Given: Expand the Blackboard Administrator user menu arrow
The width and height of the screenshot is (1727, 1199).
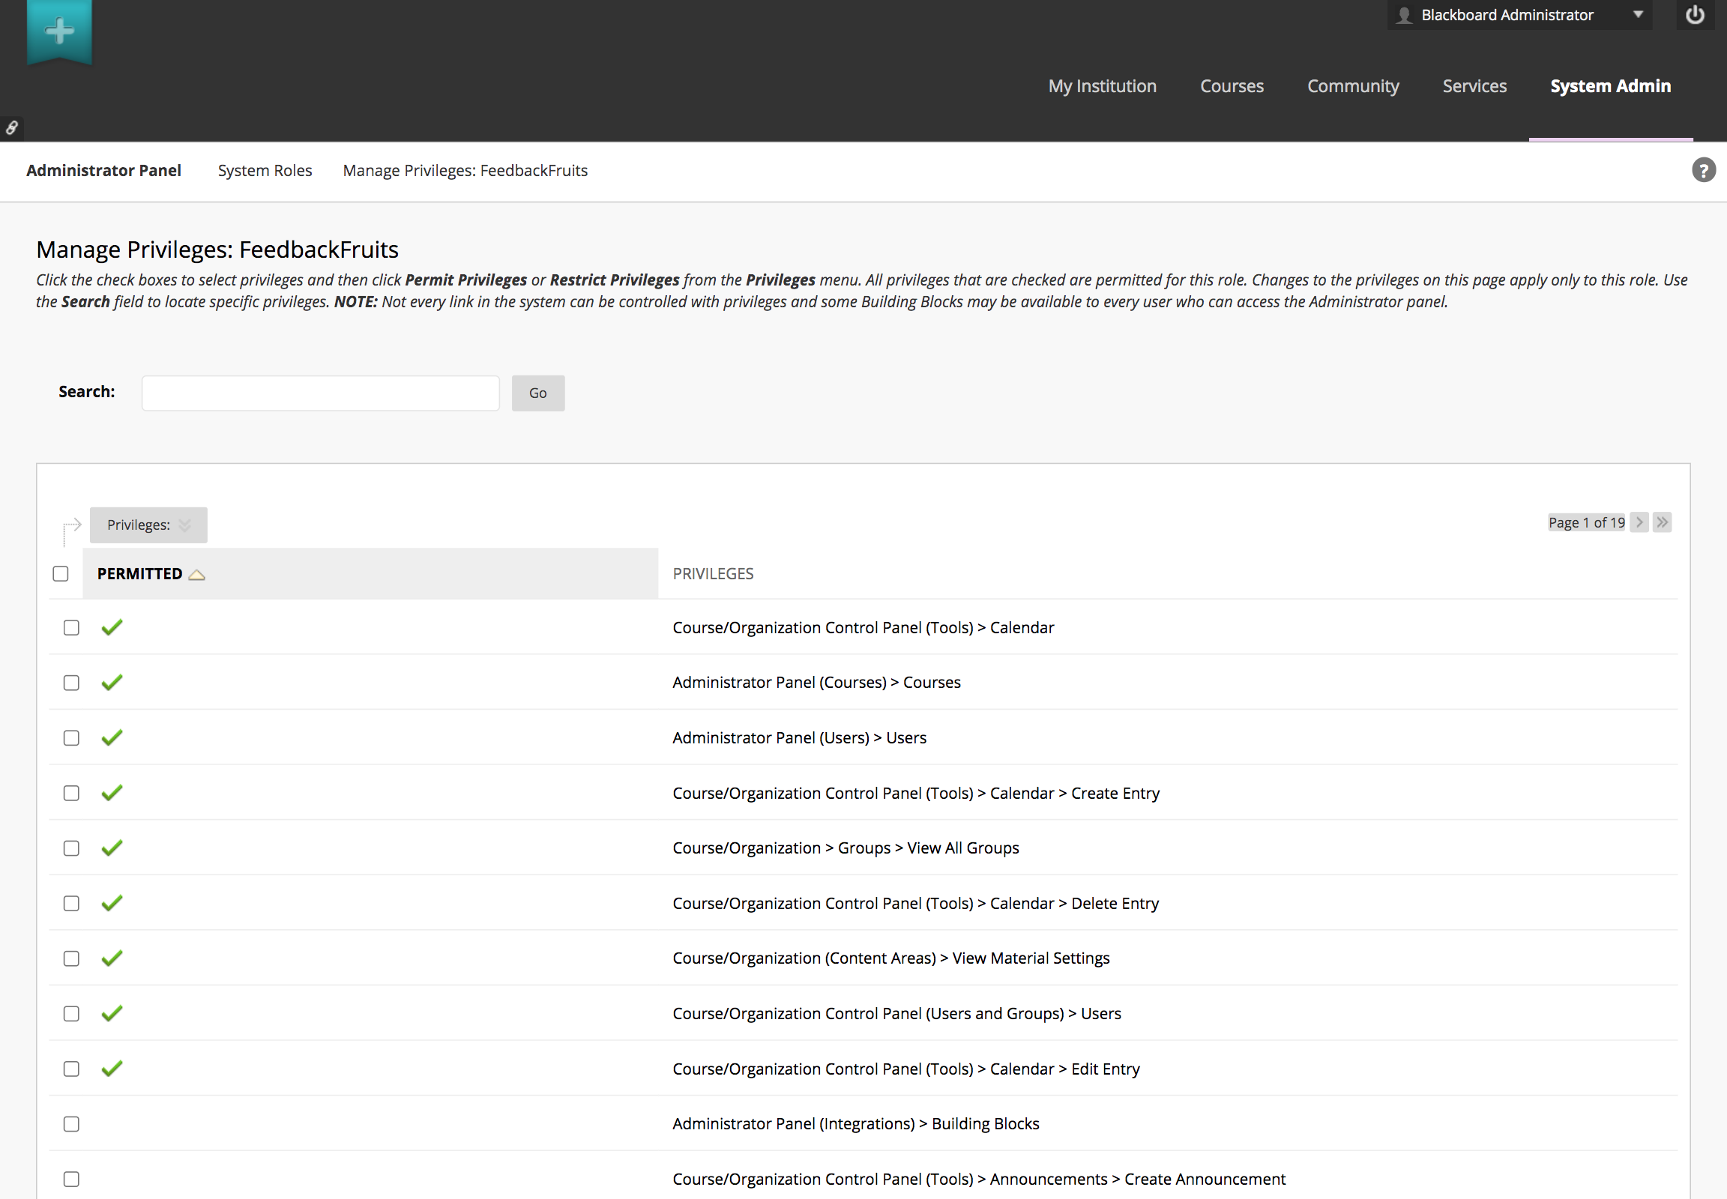Looking at the screenshot, I should 1638,15.
